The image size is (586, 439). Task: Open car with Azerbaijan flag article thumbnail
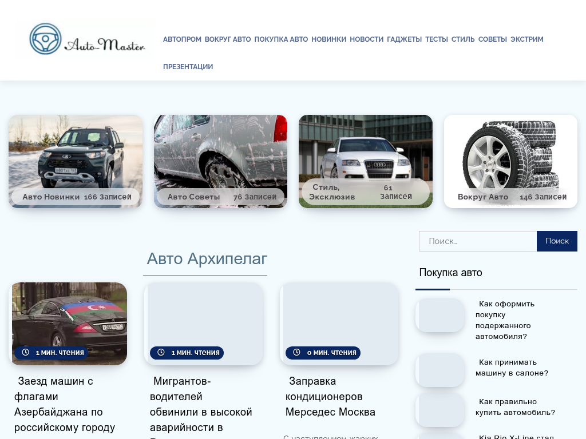pos(69,324)
